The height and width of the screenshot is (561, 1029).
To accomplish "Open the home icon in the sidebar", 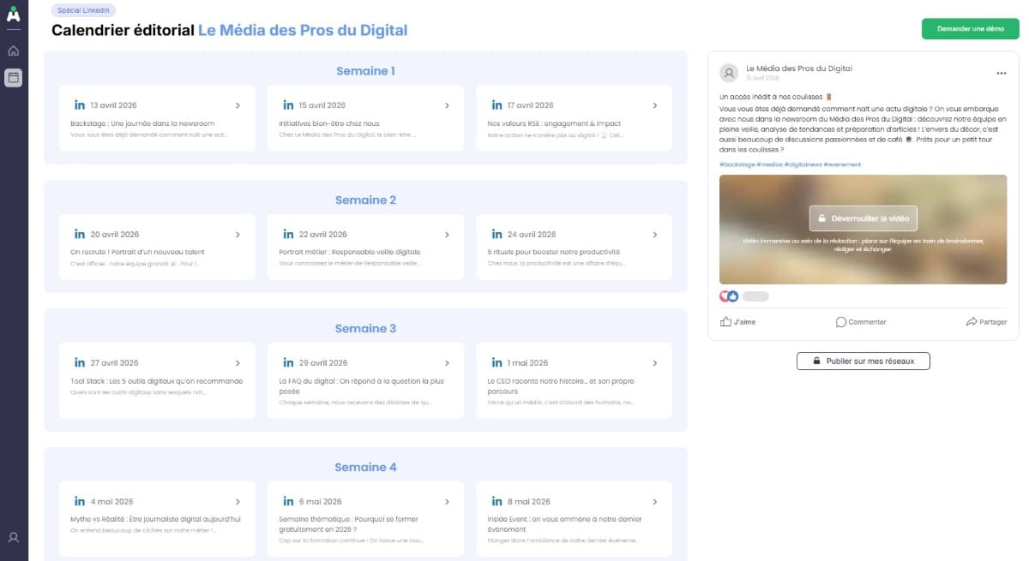I will click(x=13, y=51).
